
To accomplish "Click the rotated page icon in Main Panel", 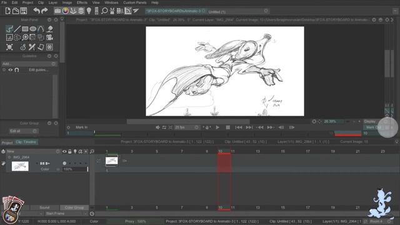I will point(41,47).
